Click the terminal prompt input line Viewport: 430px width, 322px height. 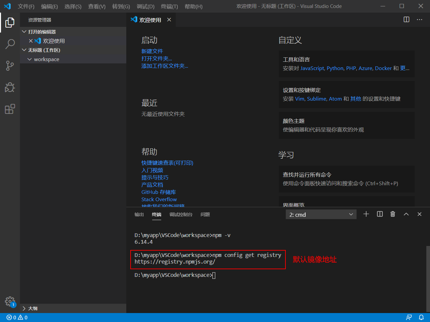pos(175,275)
